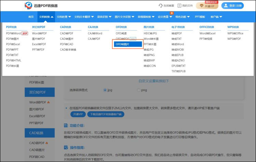Click the red 推荐 badge next to PDF转Word
The height and width of the screenshot is (162, 256).
pyautogui.click(x=25, y=33)
